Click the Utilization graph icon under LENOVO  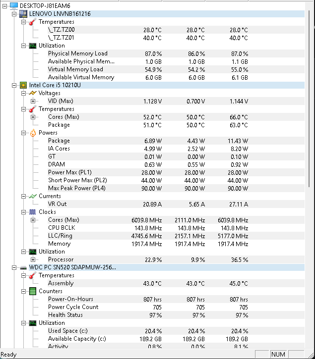click(x=33, y=46)
